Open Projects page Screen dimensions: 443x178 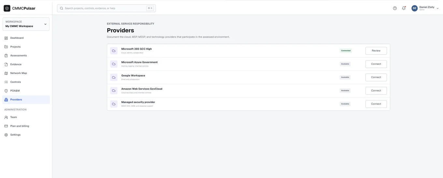tap(26, 47)
